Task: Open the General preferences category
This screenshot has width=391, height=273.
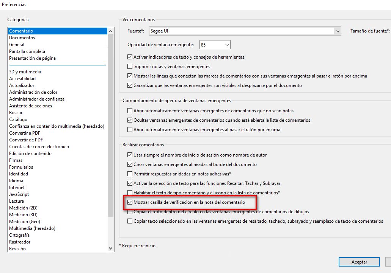Action: coord(17,44)
